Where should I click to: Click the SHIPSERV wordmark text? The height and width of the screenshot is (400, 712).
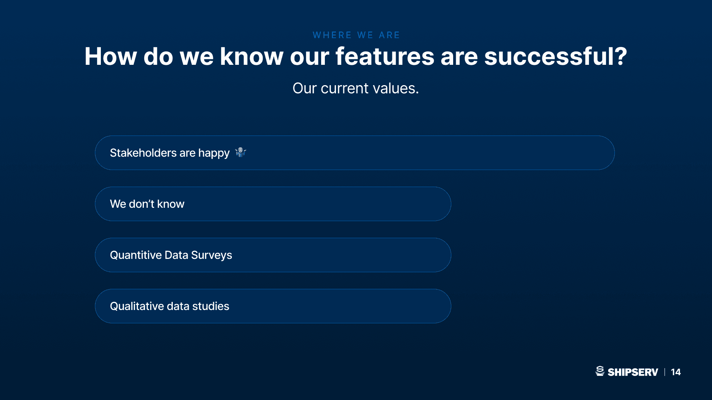coord(633,372)
